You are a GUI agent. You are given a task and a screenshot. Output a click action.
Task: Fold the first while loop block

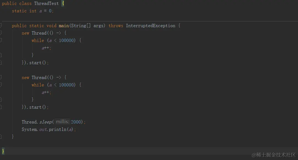tap(1, 40)
